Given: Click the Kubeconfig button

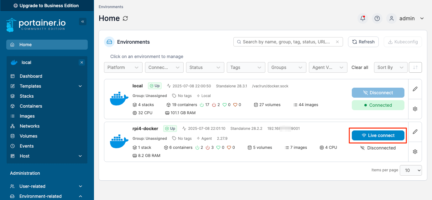Looking at the screenshot, I should coord(403,42).
